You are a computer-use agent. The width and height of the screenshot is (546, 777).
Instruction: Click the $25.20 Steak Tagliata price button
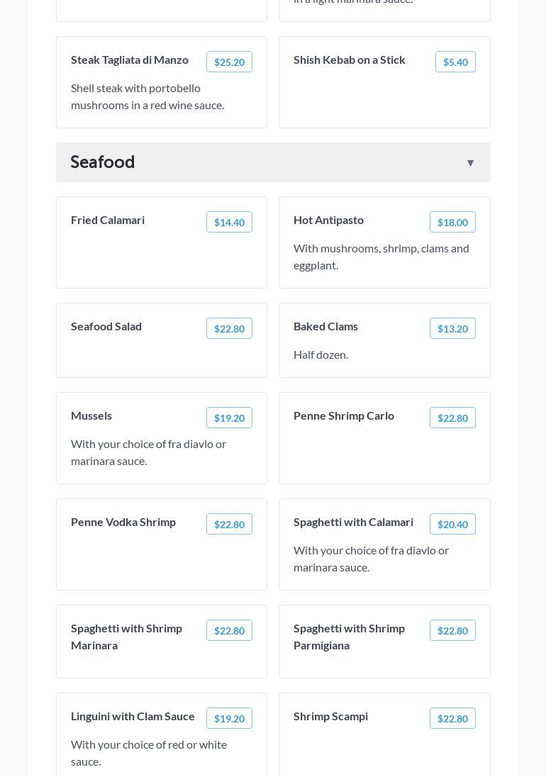click(x=229, y=62)
